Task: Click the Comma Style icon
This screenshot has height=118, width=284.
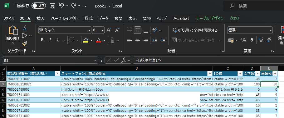Action: [252, 40]
